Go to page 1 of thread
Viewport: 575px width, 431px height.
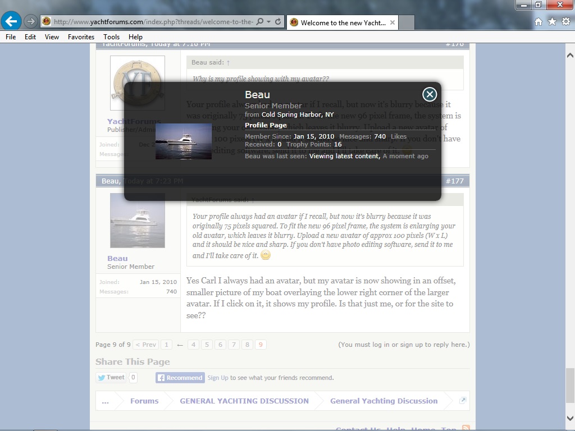pyautogui.click(x=166, y=345)
